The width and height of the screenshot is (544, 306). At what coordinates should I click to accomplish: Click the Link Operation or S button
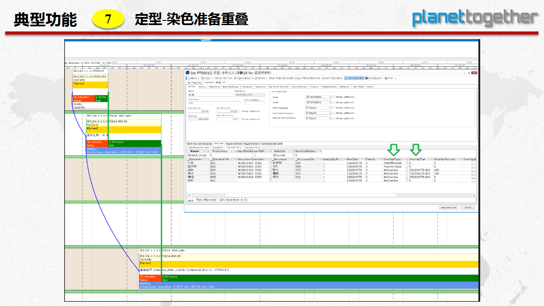pyautogui.click(x=233, y=200)
